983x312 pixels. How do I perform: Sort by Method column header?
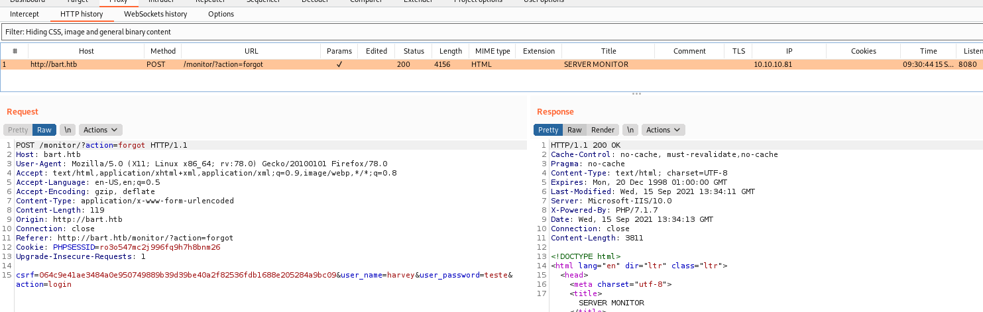tap(163, 51)
